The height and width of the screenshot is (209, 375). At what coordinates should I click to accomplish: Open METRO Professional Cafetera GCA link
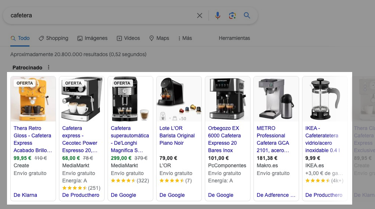tap(273, 139)
